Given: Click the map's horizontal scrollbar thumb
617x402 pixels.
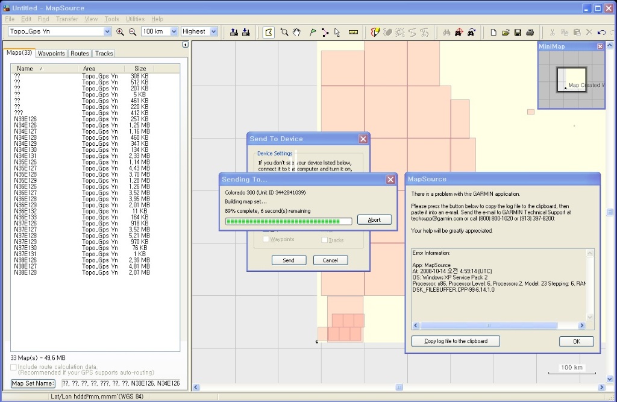Looking at the screenshot, I should tap(399, 388).
